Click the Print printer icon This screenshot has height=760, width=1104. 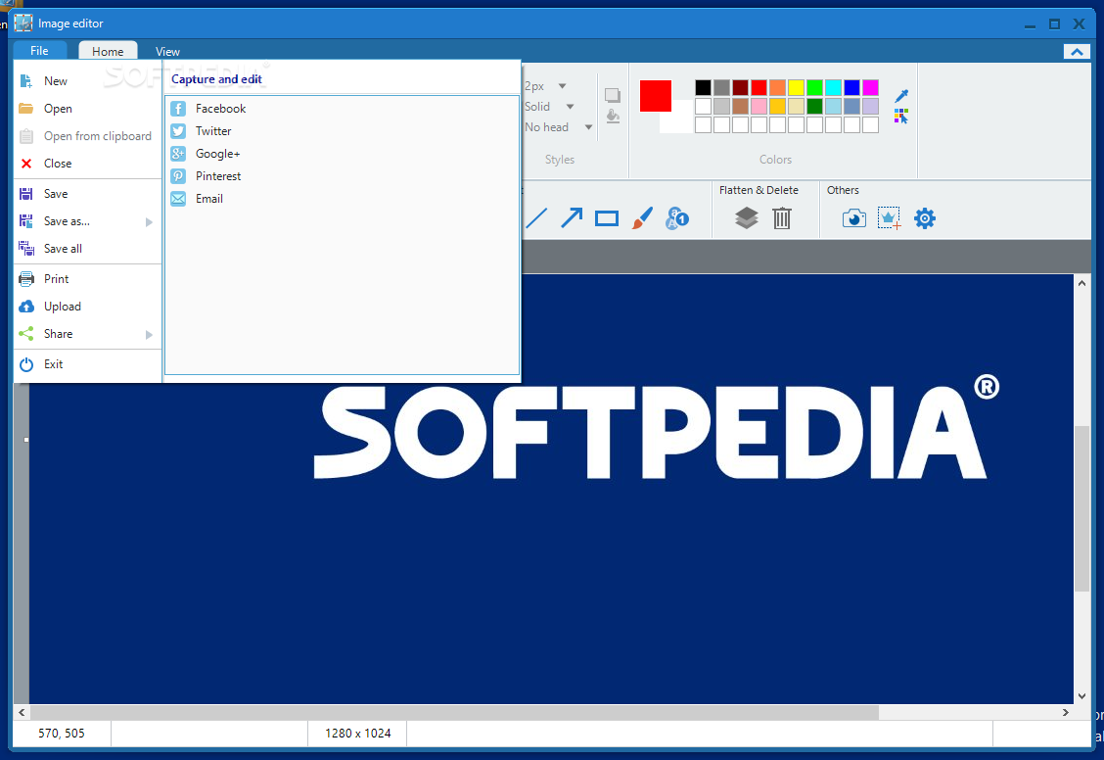tap(26, 279)
